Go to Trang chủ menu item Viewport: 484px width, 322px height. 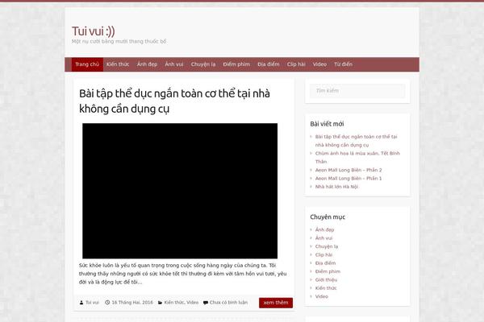(87, 64)
